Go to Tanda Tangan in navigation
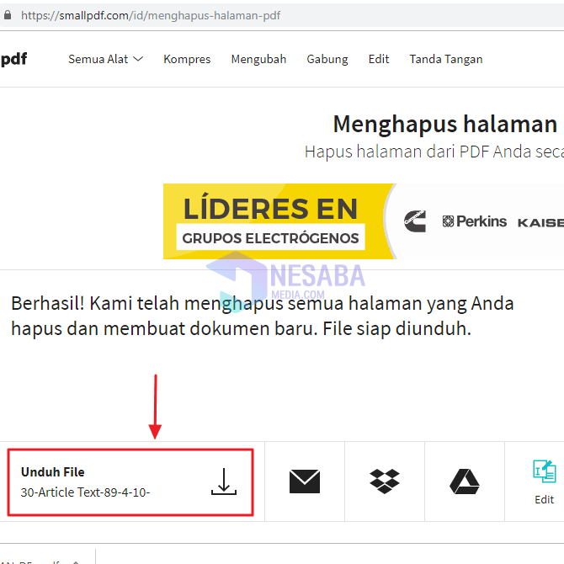 point(446,59)
